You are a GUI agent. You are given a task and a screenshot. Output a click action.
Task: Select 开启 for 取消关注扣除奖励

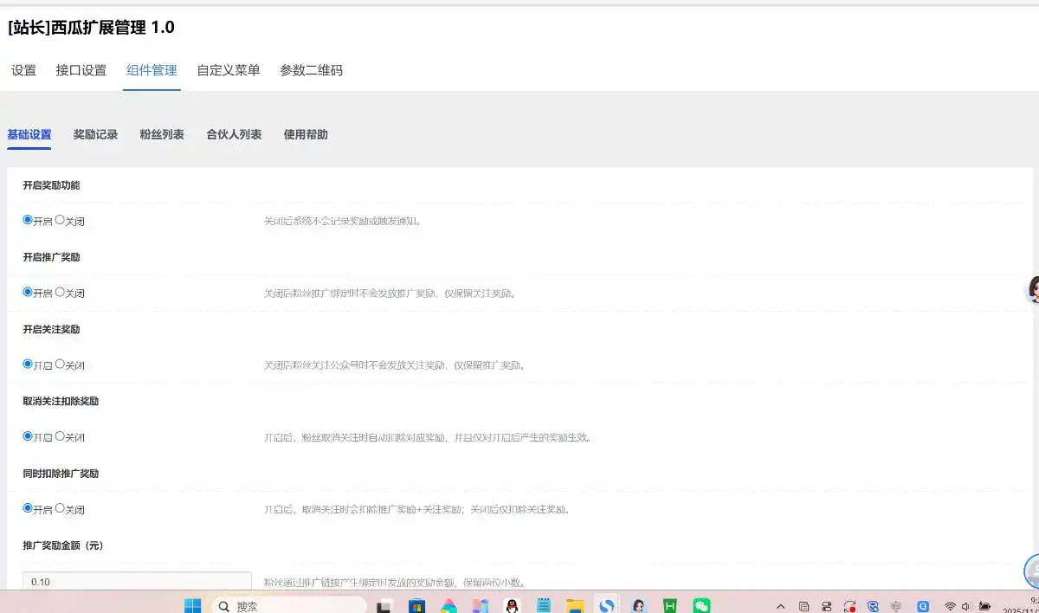28,436
